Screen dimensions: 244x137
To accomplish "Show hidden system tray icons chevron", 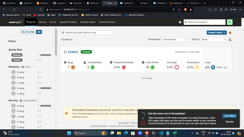I will click(x=192, y=133).
